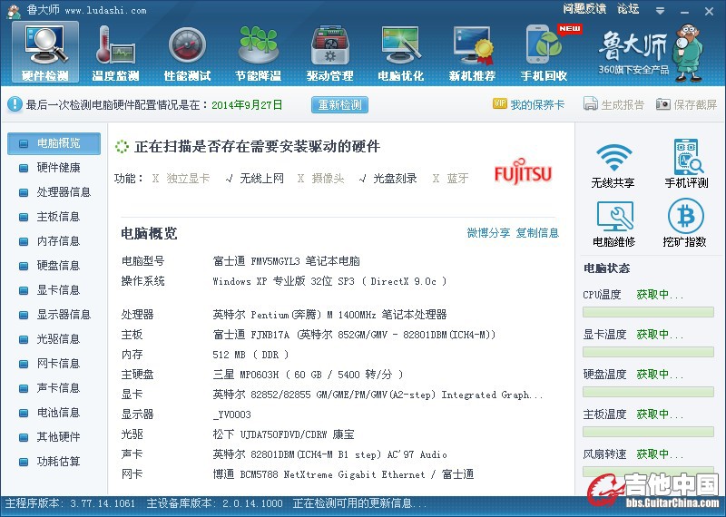Click the 光盘刻录 feature indicator
The image size is (726, 517).
[x=388, y=179]
